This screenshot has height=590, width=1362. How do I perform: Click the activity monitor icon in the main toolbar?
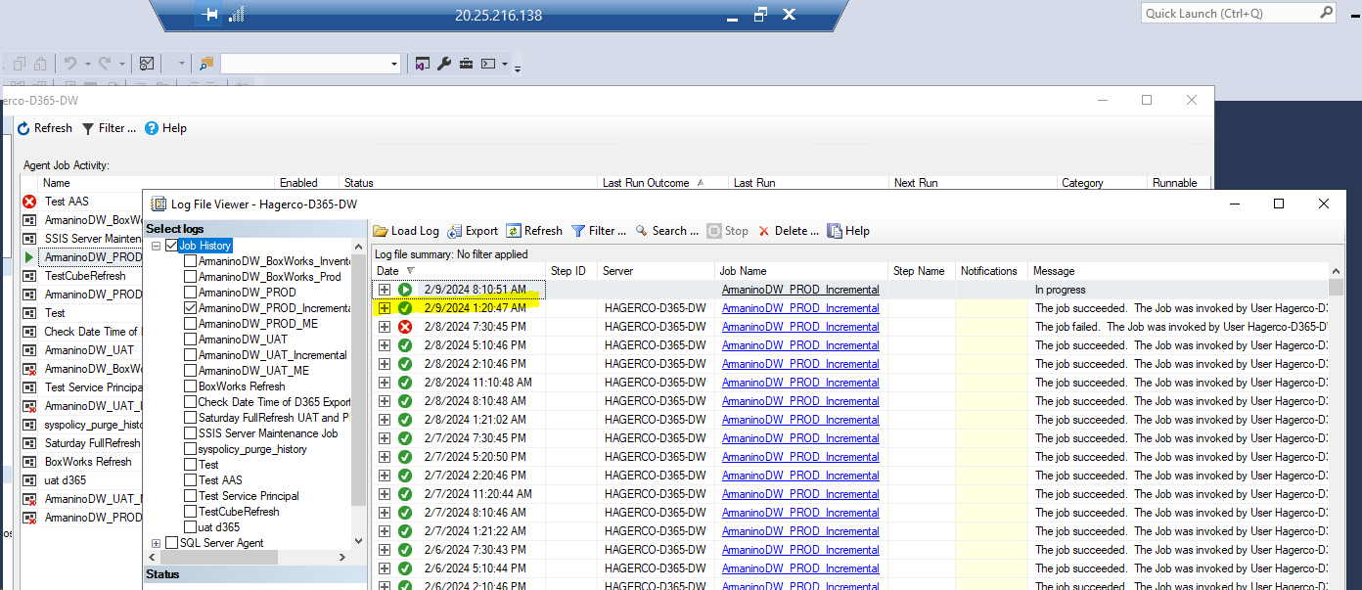pos(147,64)
